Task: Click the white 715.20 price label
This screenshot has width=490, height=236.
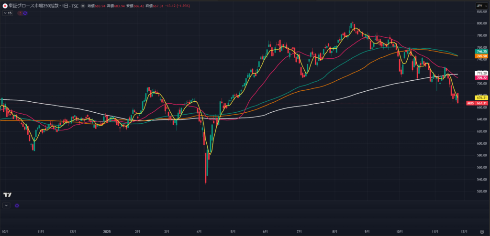Action: 481,73
